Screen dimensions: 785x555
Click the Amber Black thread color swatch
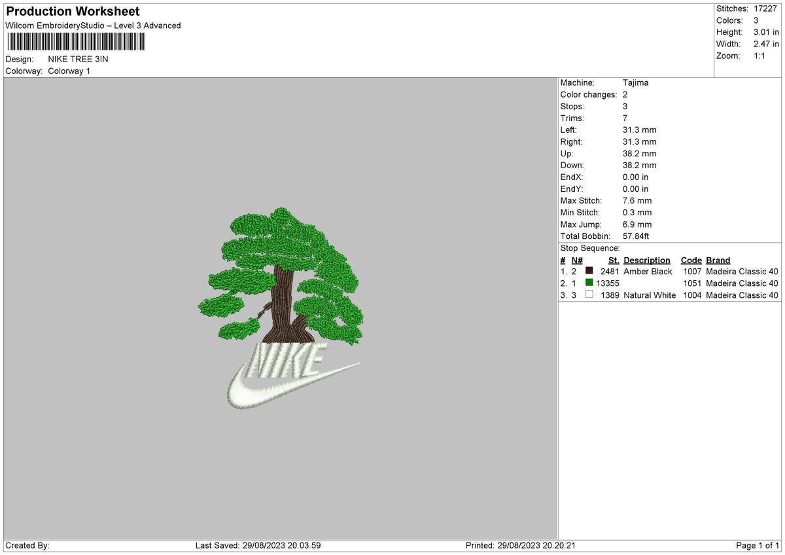coord(589,272)
